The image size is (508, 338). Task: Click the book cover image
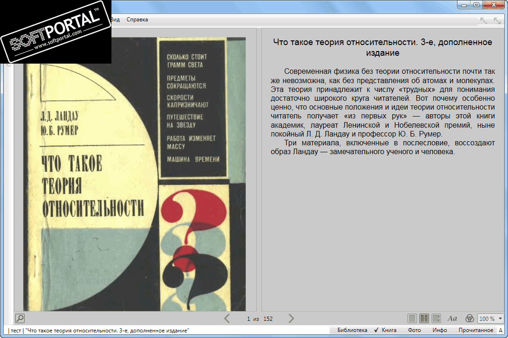tap(135, 174)
